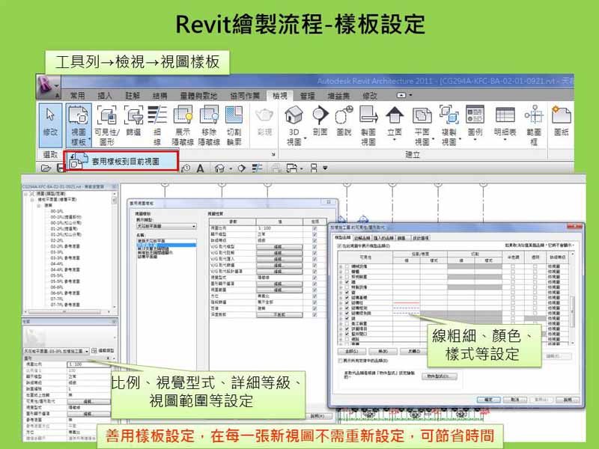Click the Open folder icon in Quick Access toolbar
Viewport: 599px width, 449px height.
tap(46, 168)
